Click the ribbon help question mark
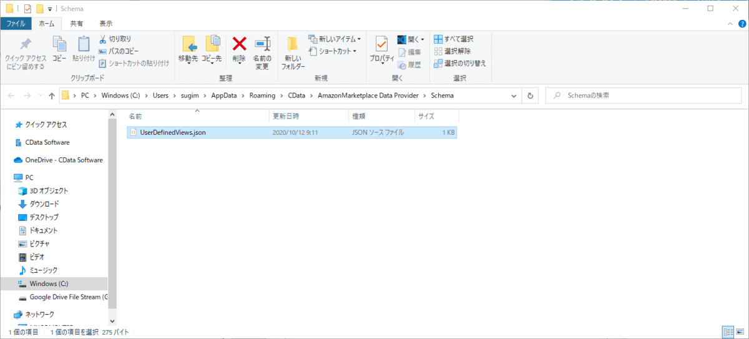The image size is (749, 339). (742, 23)
